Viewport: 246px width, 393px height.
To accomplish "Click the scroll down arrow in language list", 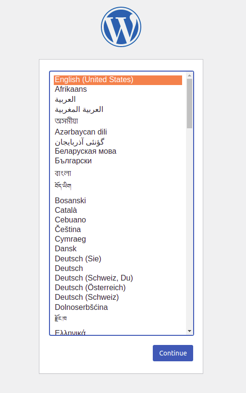I will pos(189,331).
